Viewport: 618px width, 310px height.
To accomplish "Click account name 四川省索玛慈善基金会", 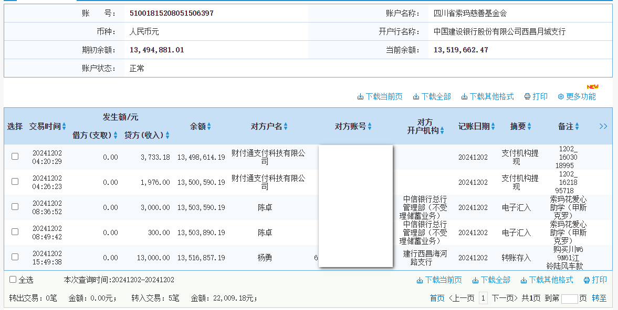I will pos(470,14).
